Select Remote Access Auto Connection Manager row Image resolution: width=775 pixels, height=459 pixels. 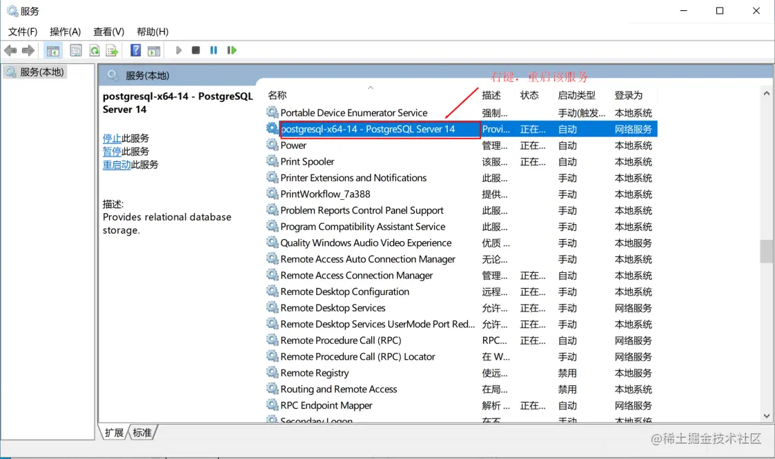pos(462,260)
